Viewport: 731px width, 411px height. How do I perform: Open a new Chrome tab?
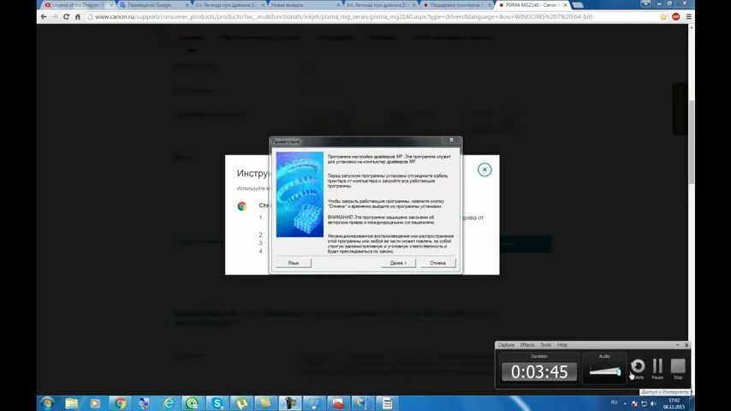pyautogui.click(x=578, y=4)
